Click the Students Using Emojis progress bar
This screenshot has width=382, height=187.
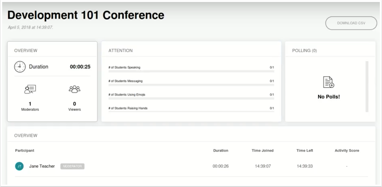tap(191, 99)
